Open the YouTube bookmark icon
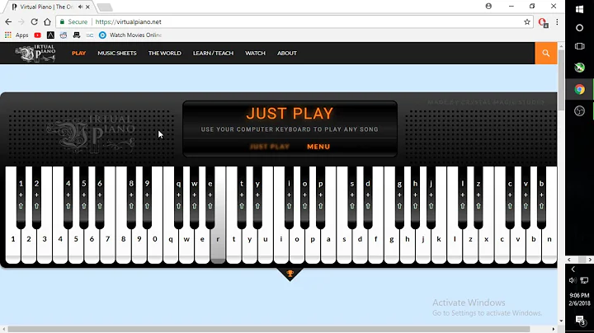 (37, 35)
